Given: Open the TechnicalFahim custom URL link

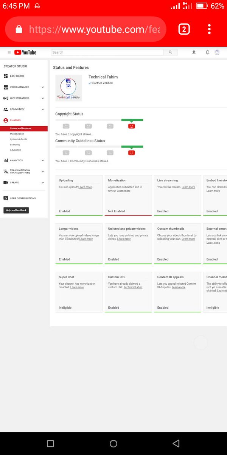Looking at the screenshot, I should pos(133,287).
